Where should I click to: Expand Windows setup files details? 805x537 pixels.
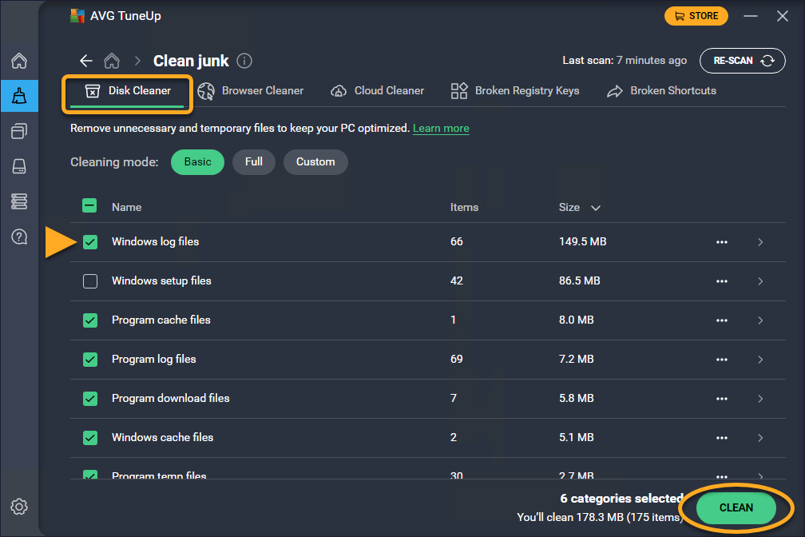[x=760, y=281]
